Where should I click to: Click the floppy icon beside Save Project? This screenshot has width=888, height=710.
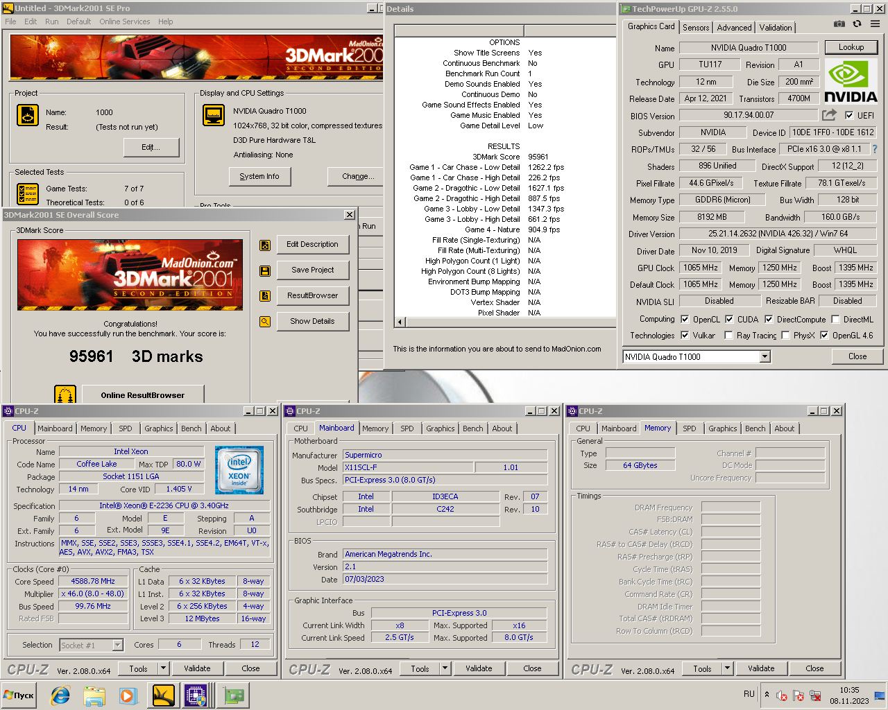click(x=265, y=270)
